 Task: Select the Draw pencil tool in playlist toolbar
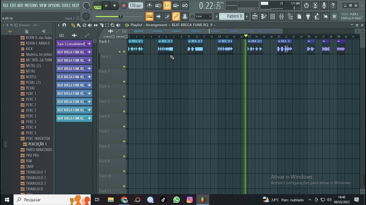[x=73, y=25]
